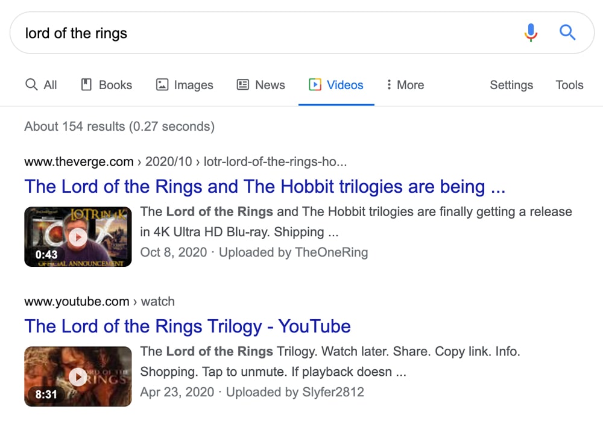Switch to the Images tab
This screenshot has height=424, width=603.
185,85
